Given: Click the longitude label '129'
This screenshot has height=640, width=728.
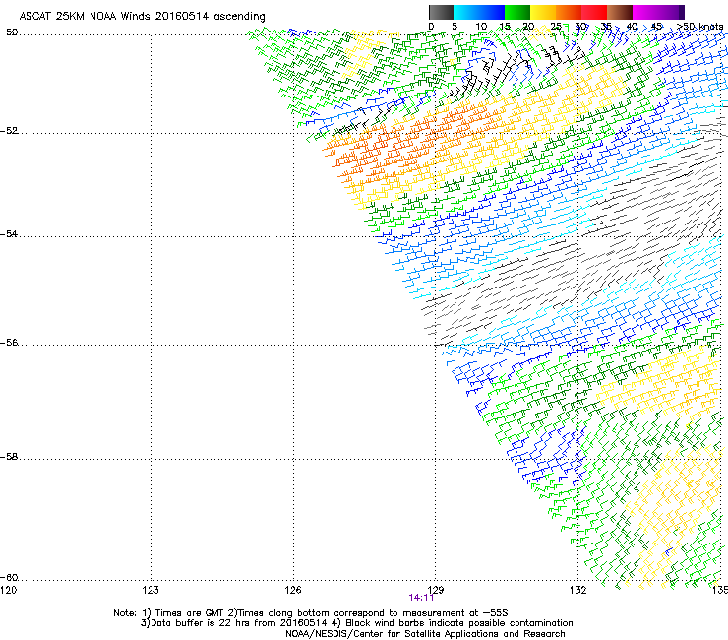Looking at the screenshot, I should point(435,590).
